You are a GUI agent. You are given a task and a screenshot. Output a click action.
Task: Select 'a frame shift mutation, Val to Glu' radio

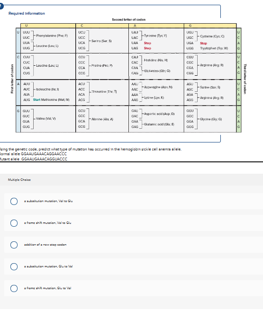pyautogui.click(x=14, y=223)
